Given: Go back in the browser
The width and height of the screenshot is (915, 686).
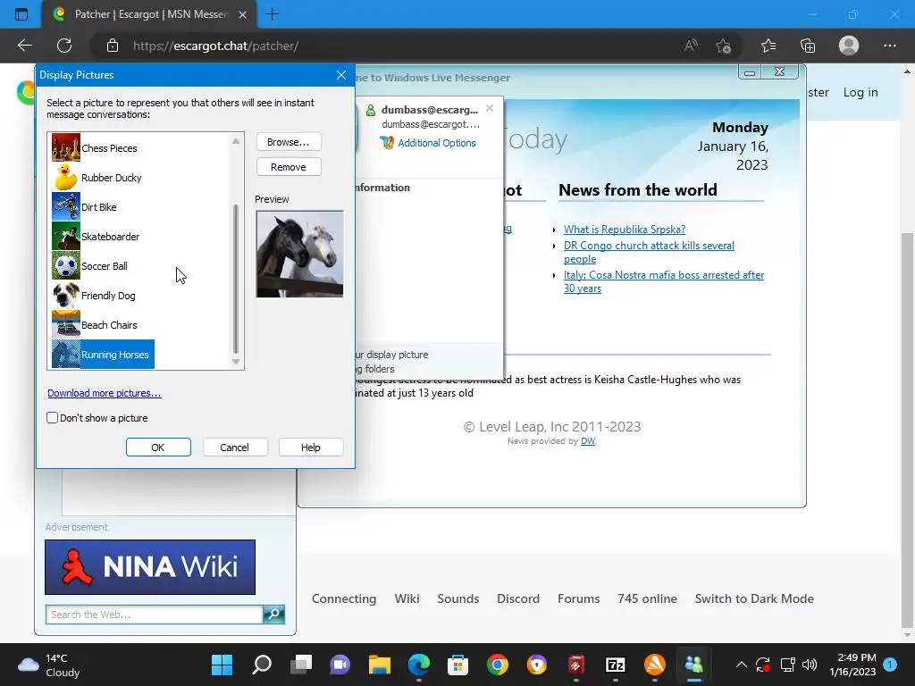Looking at the screenshot, I should [x=24, y=46].
